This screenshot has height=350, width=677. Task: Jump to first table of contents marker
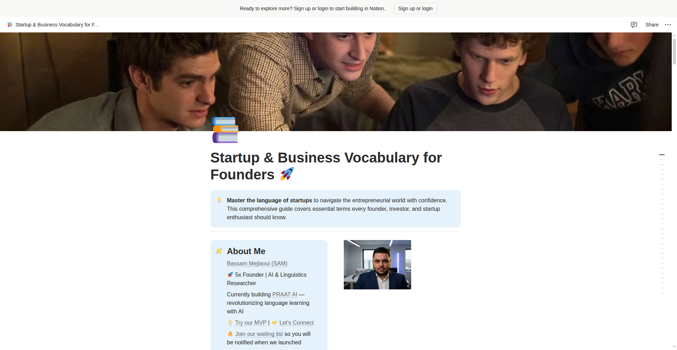pos(662,155)
